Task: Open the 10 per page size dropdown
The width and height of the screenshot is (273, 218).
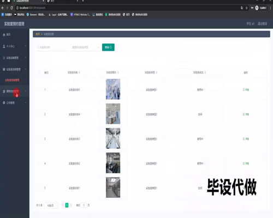Action: click(x=52, y=205)
